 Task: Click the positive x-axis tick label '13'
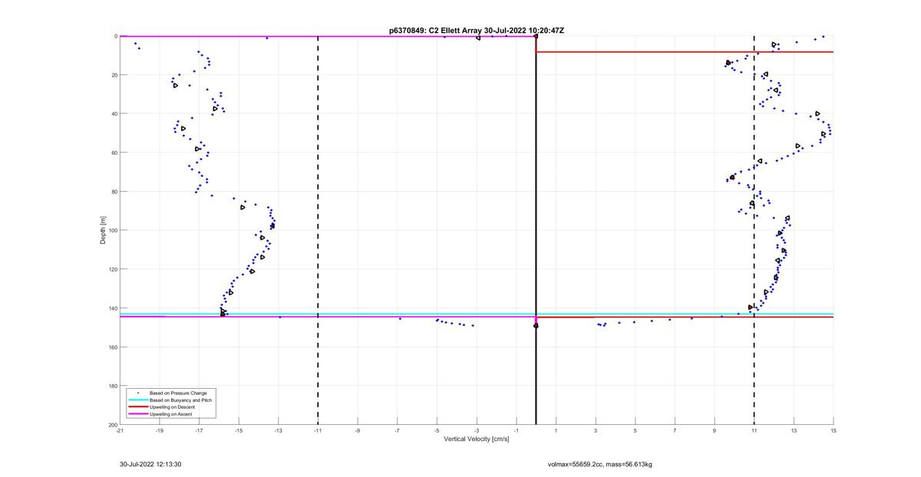794,431
